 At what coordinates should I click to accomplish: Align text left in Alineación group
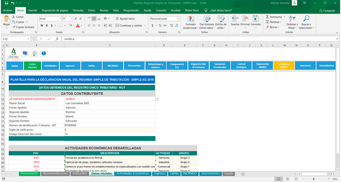(x=89, y=26)
